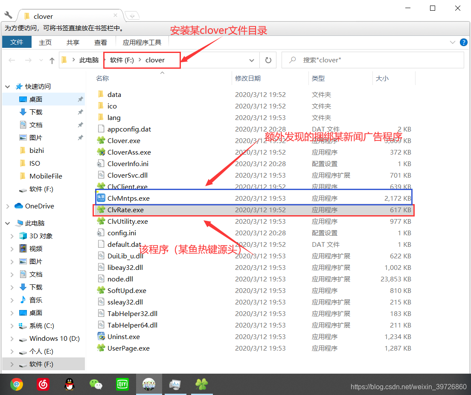
Task: Open the 360 browser taskbar icon
Action: 17,384
